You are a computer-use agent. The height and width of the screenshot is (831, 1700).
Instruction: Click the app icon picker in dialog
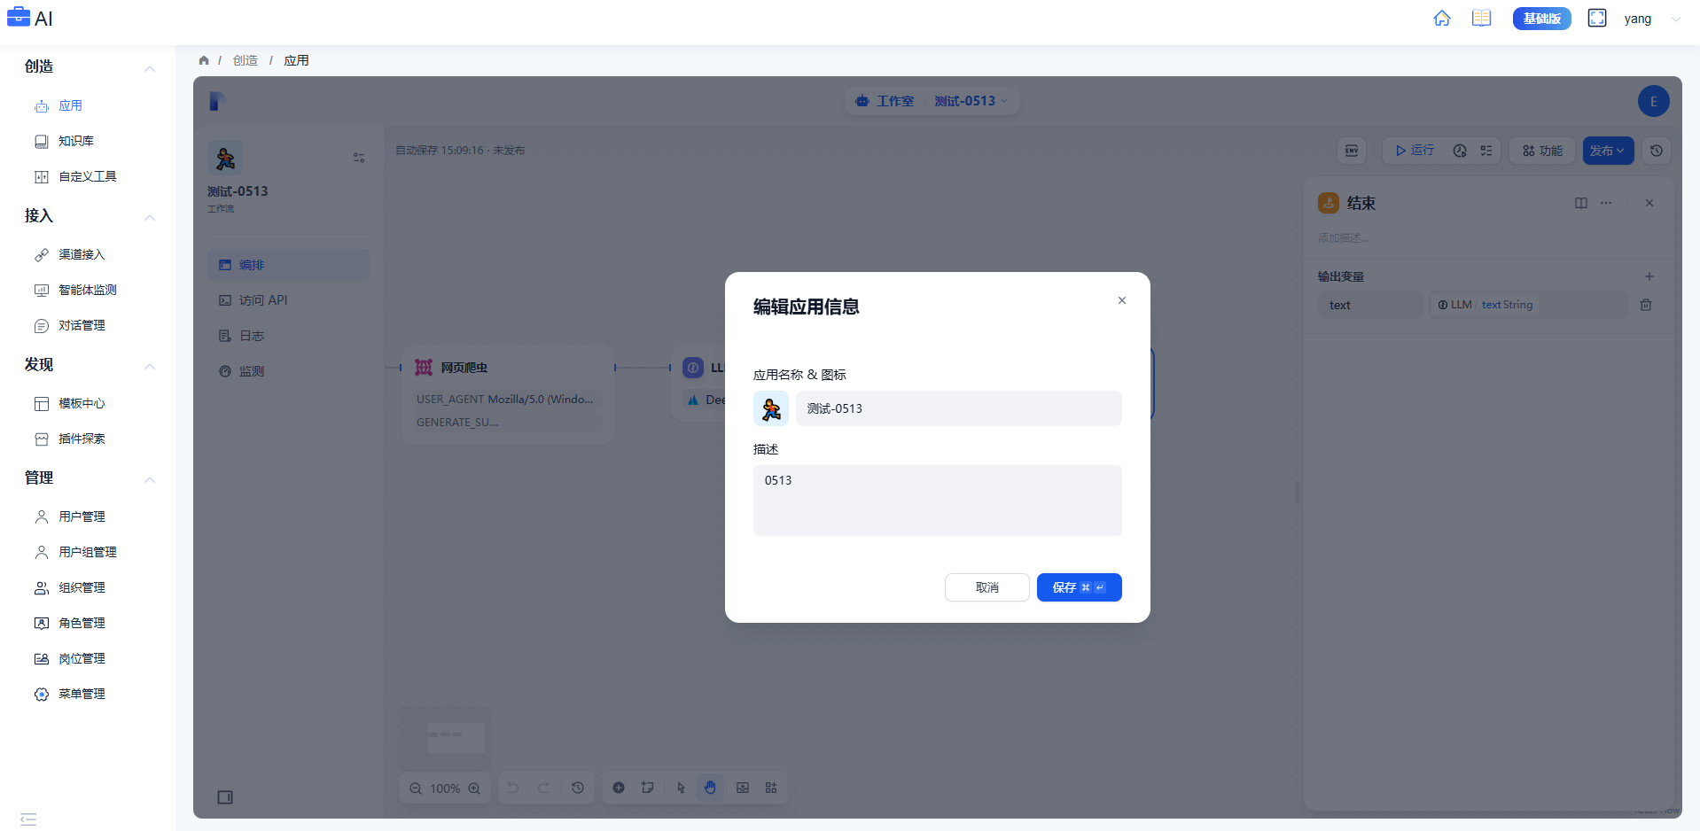coord(771,408)
